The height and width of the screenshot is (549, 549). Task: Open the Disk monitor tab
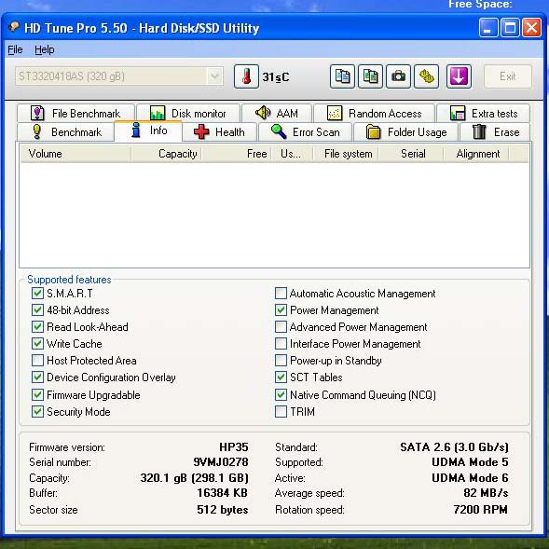click(x=188, y=113)
